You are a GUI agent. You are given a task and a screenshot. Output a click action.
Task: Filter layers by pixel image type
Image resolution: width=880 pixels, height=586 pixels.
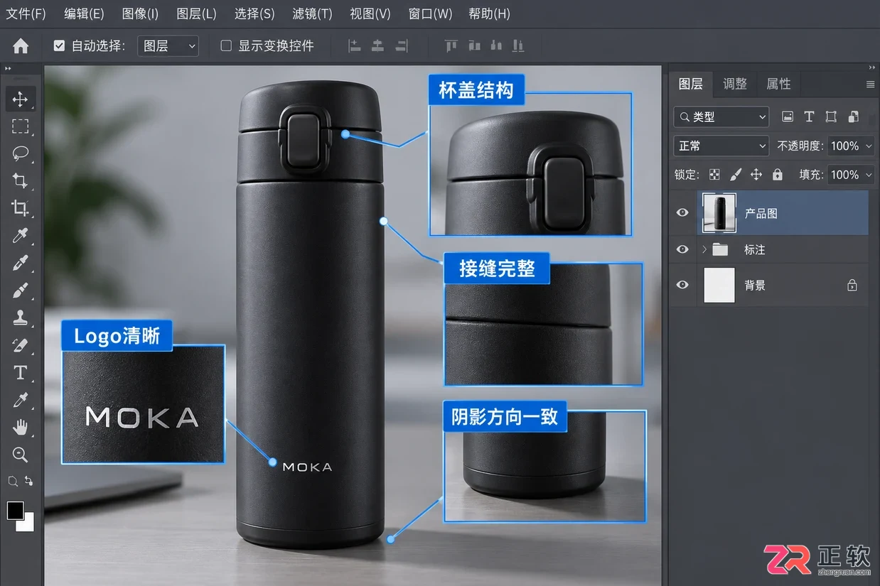point(787,116)
